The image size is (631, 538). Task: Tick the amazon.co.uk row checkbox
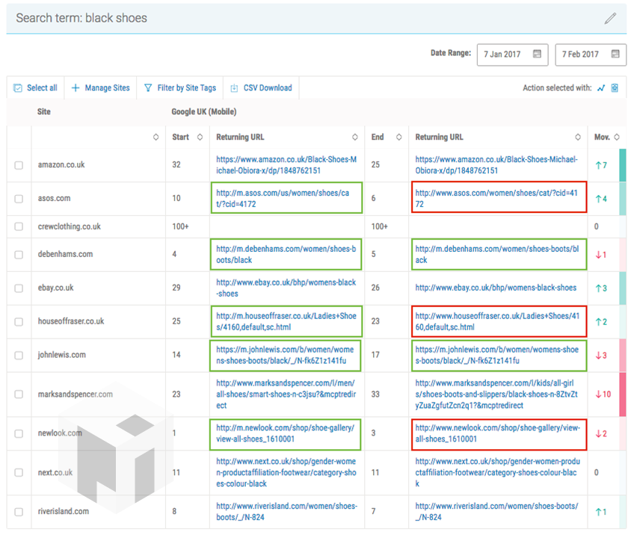(x=19, y=165)
